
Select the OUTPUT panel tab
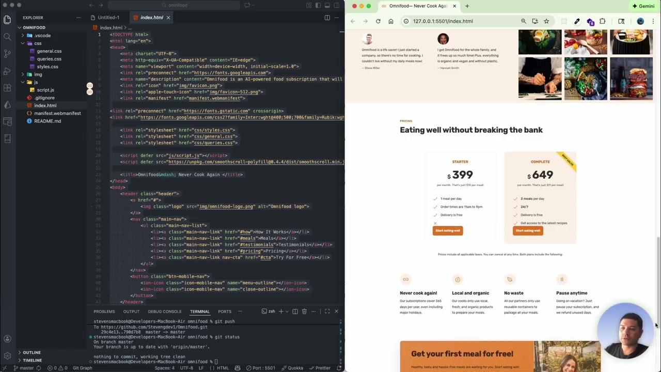(131, 312)
